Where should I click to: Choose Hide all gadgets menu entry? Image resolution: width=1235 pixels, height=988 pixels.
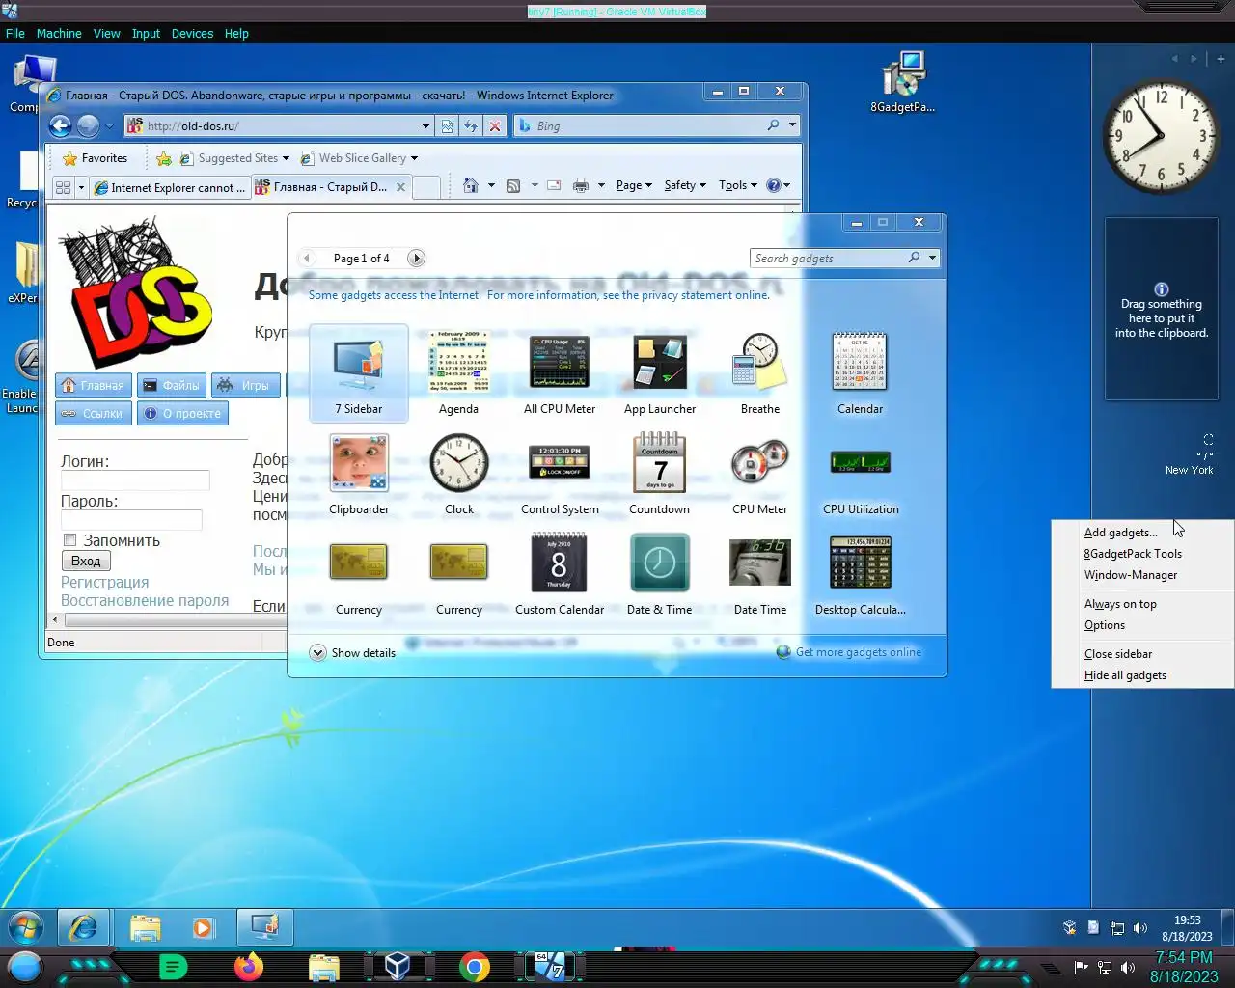[1125, 675]
